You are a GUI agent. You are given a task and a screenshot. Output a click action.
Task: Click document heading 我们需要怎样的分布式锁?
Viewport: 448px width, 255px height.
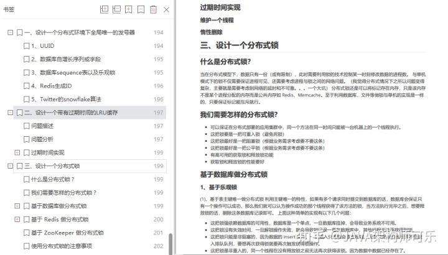click(239, 114)
